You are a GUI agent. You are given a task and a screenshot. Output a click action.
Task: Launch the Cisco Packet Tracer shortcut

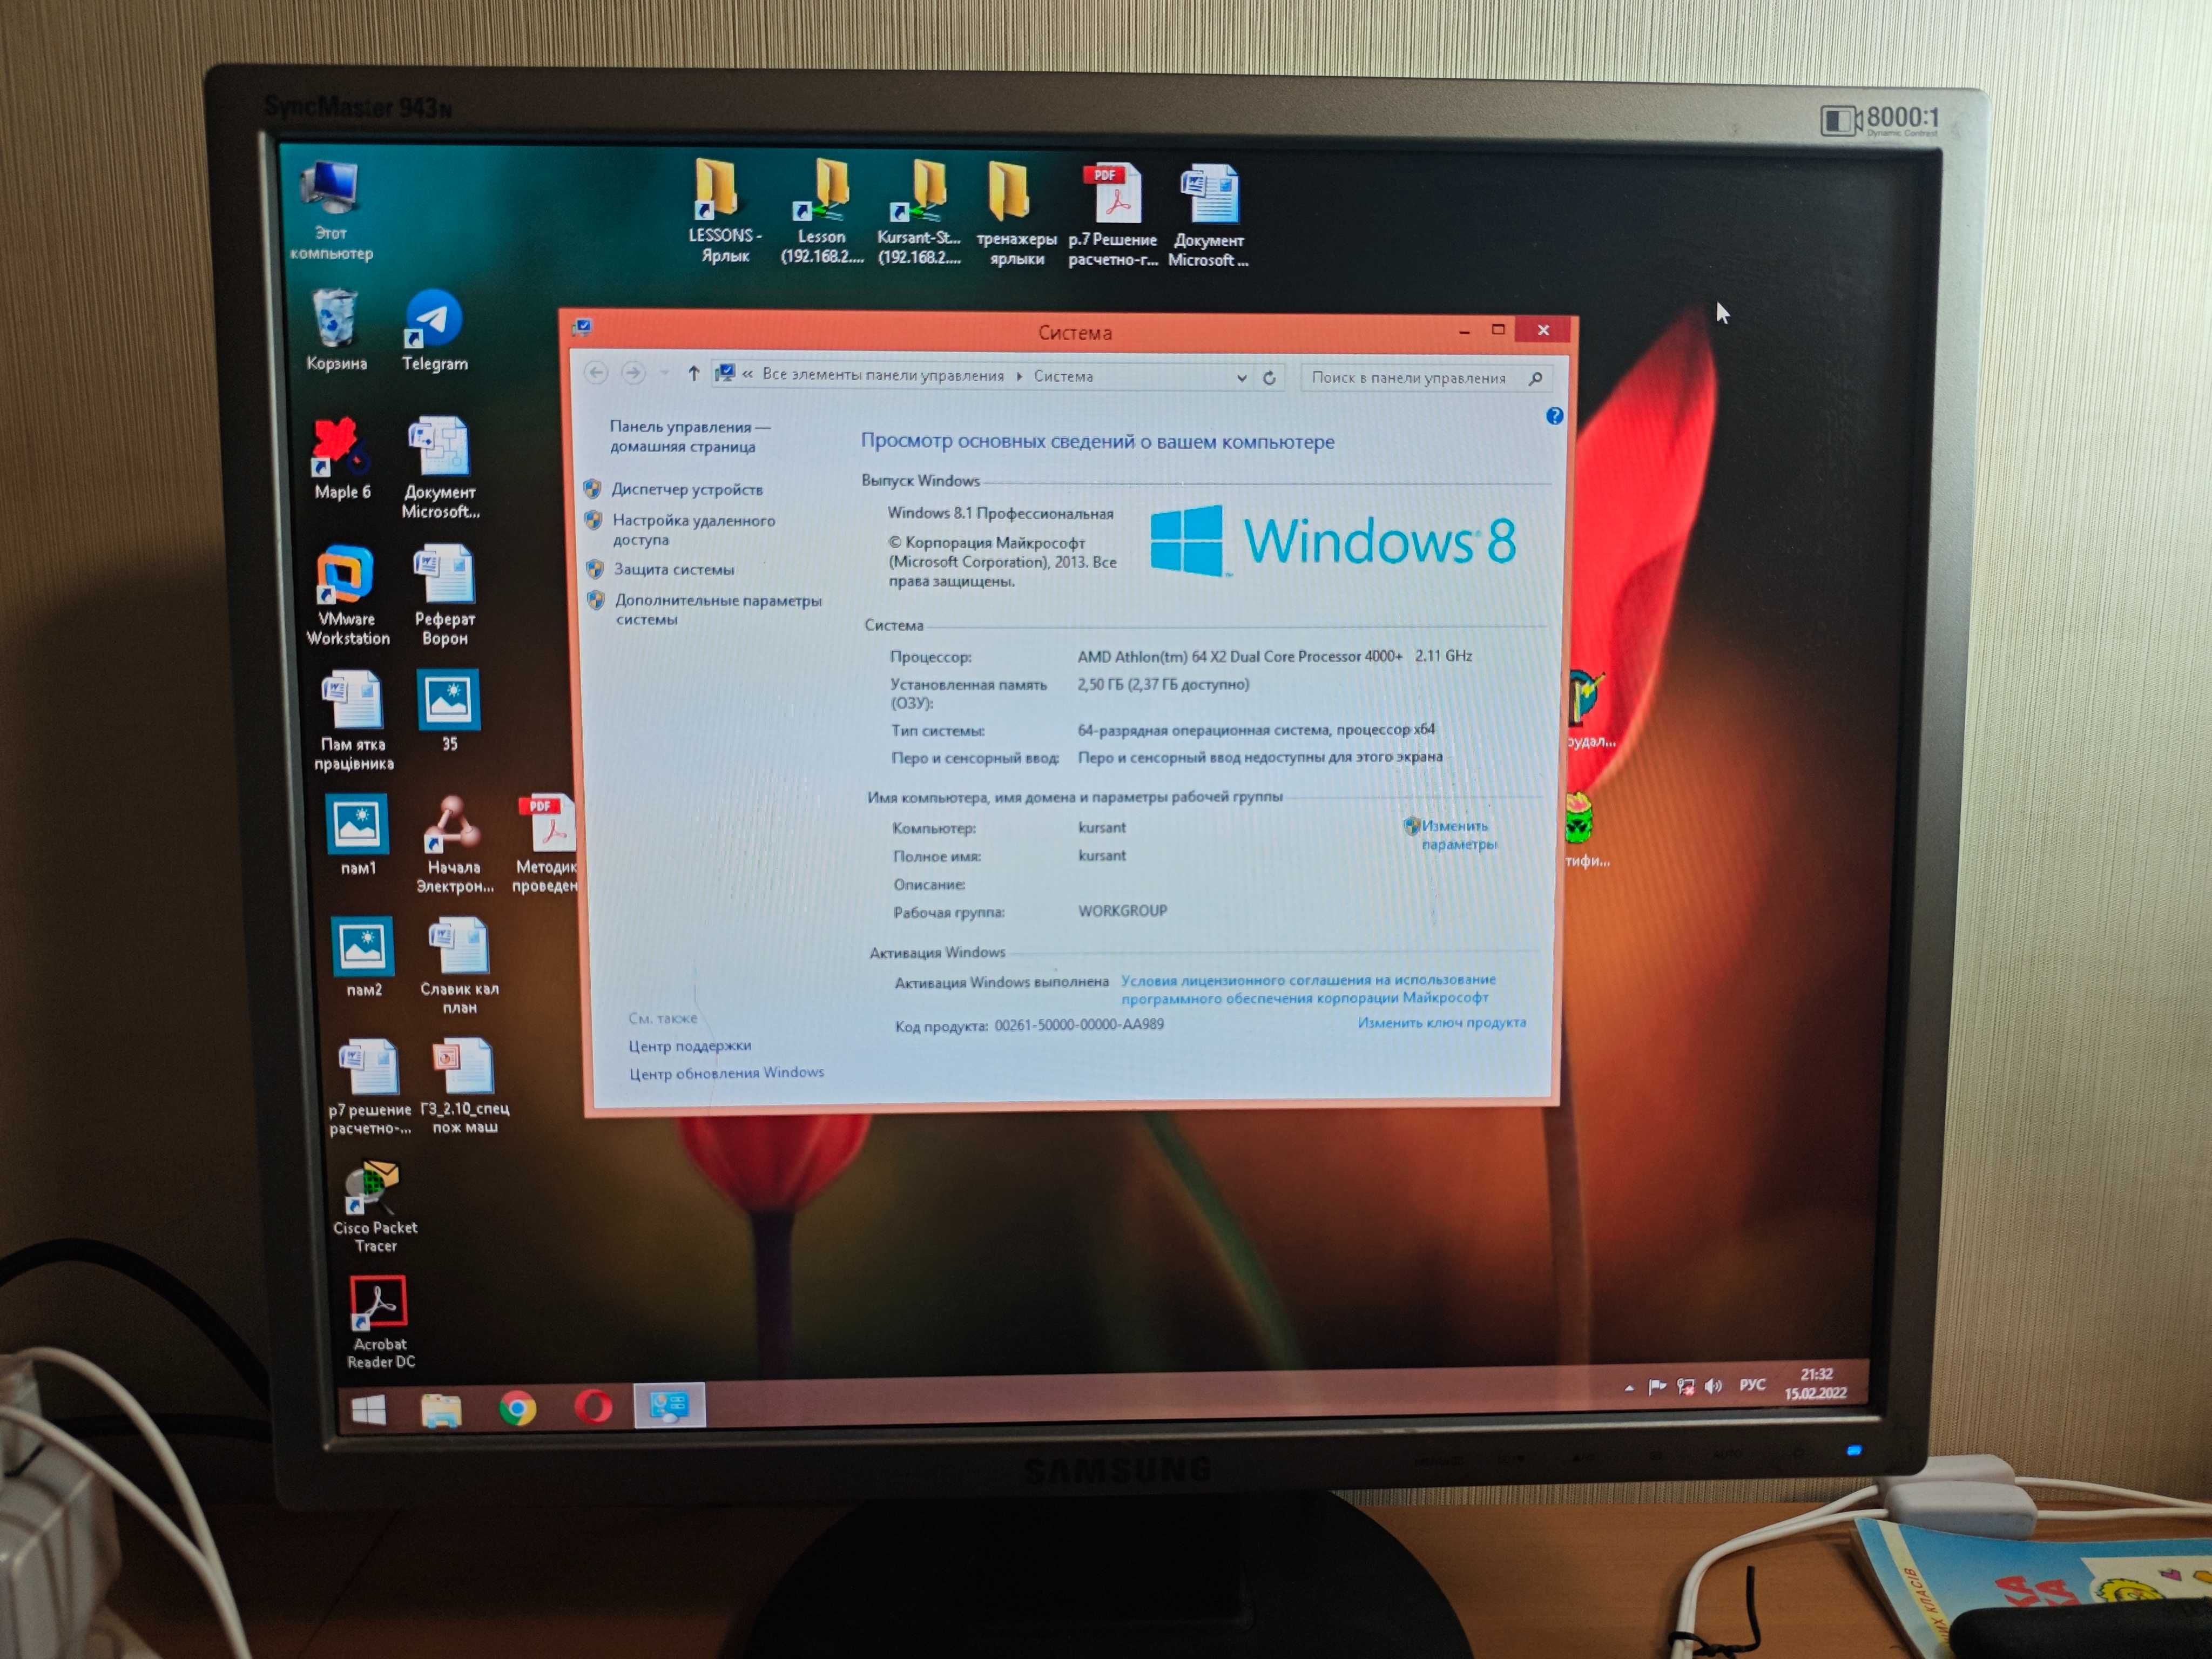click(375, 1207)
